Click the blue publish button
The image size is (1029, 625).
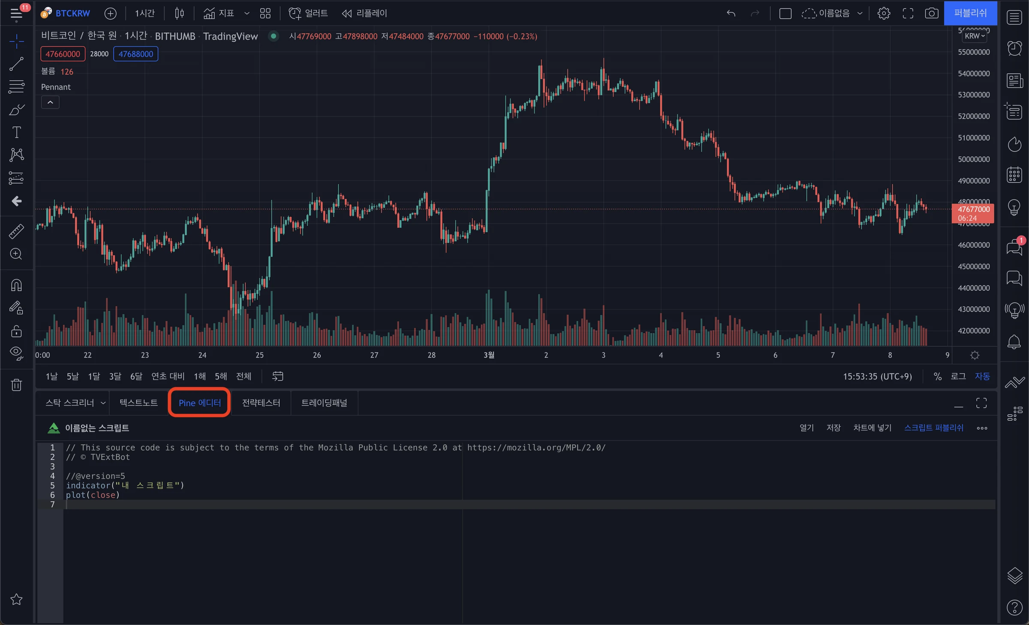[x=970, y=13]
